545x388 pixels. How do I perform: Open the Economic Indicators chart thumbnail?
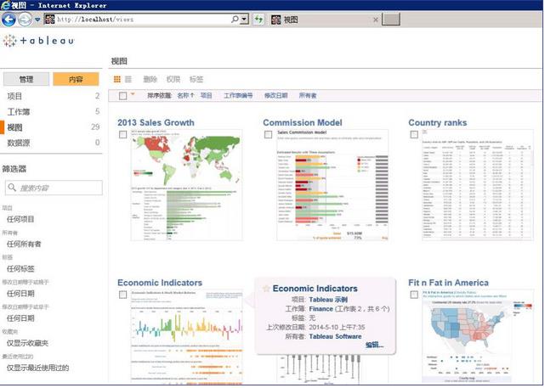(187, 337)
